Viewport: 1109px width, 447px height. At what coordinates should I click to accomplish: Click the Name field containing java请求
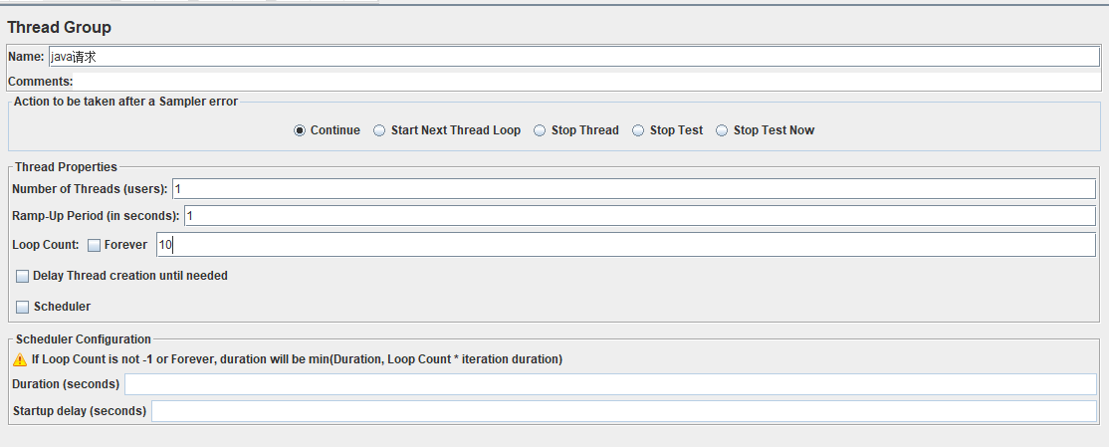572,57
